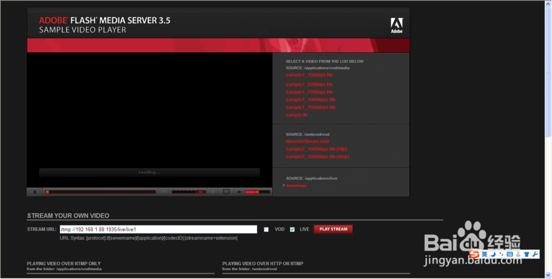The image size is (552, 279).
Task: Click the scrollbar down arrow
Action: 548,275
